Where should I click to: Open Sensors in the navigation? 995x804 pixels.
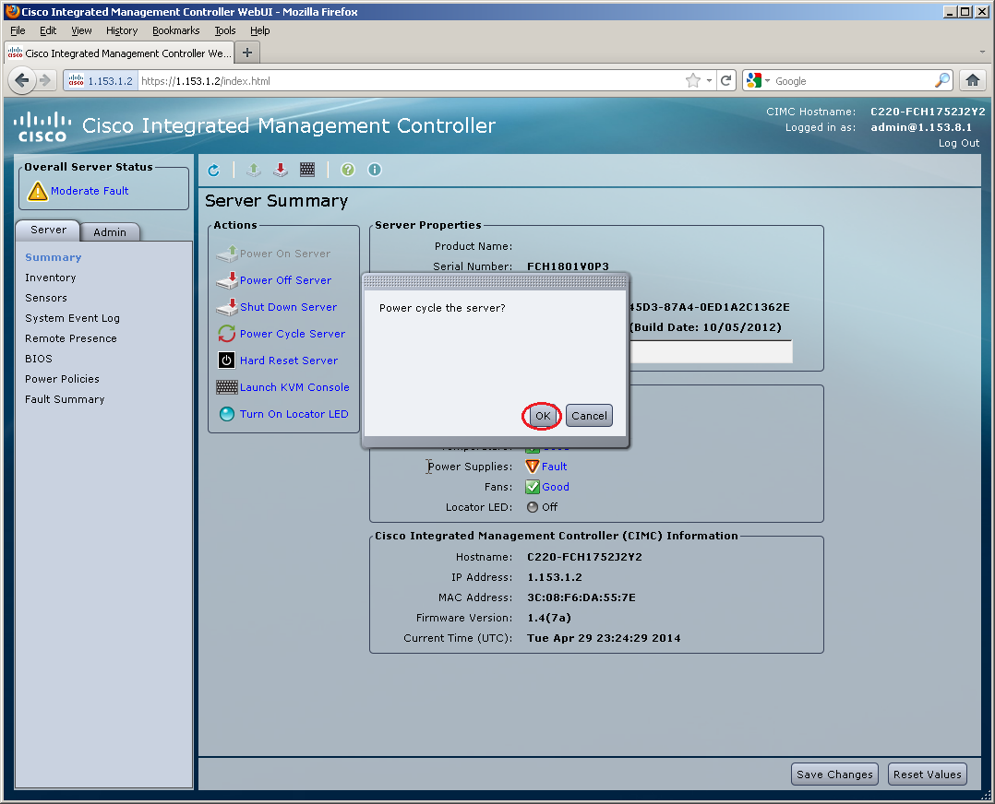46,298
